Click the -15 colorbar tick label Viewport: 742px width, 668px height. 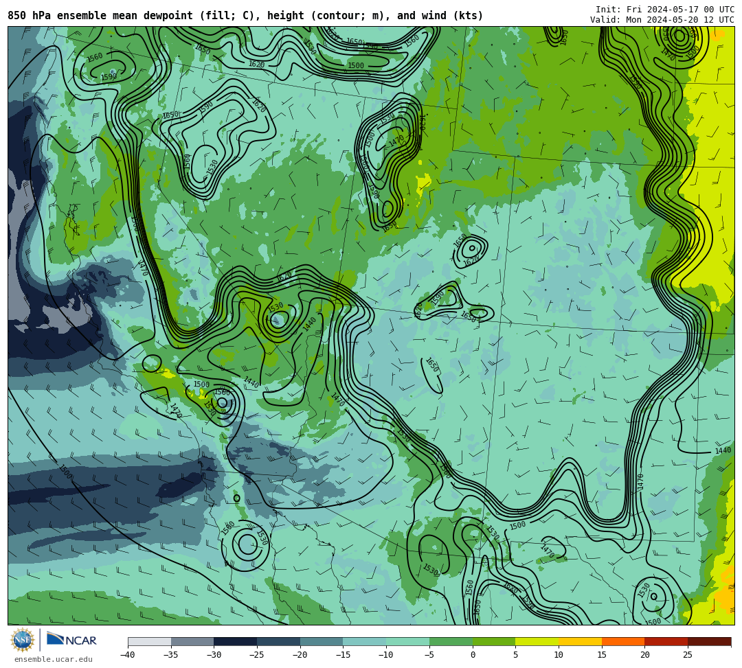pyautogui.click(x=343, y=655)
